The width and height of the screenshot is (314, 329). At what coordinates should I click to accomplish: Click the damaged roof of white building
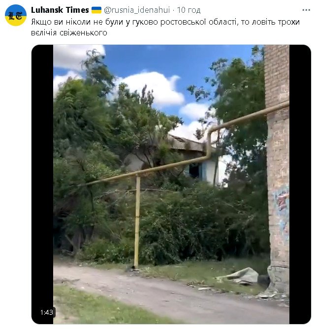coord(187,144)
